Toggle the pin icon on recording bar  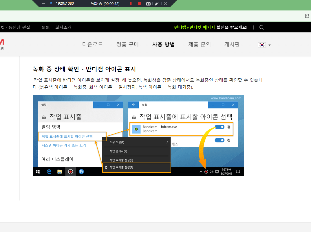pos(51,3)
